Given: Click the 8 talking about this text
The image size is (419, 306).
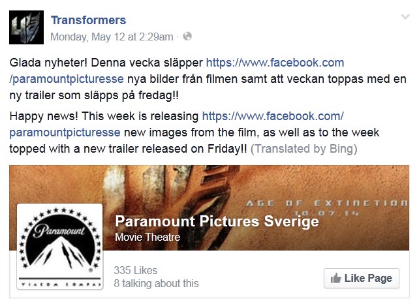Looking at the screenshot, I should [156, 284].
